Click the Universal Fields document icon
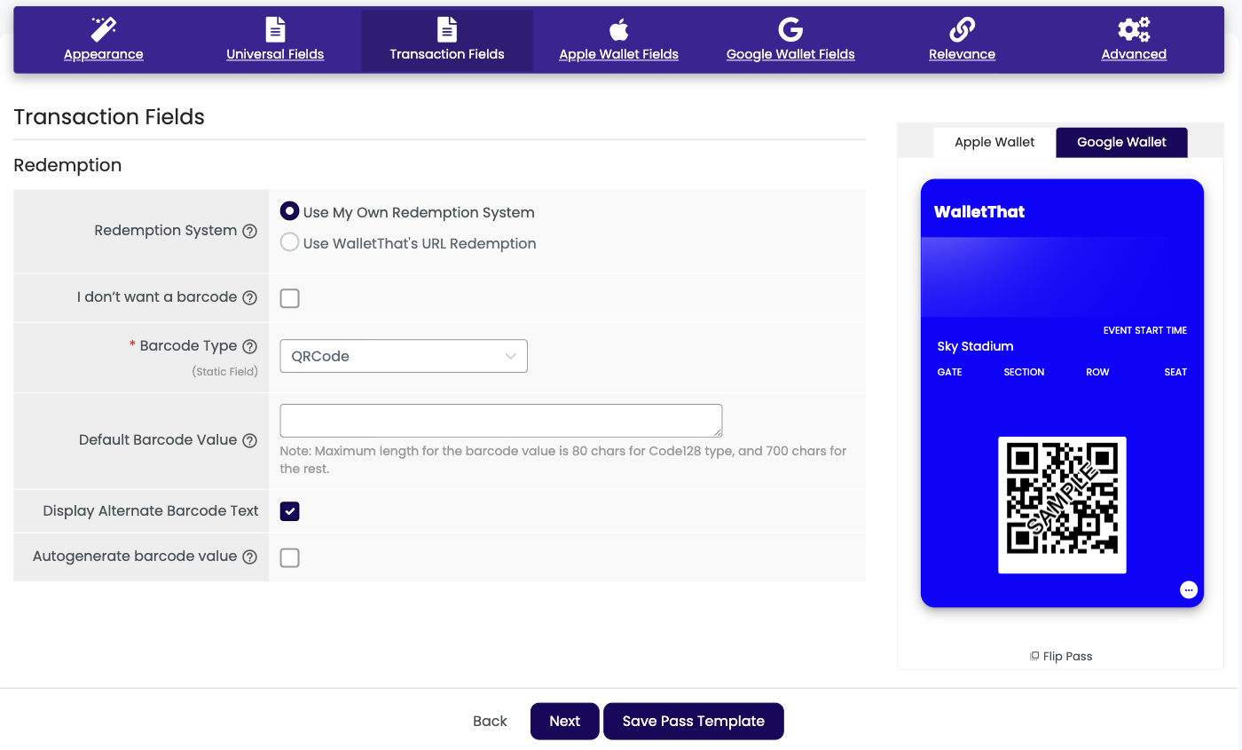 pyautogui.click(x=276, y=29)
